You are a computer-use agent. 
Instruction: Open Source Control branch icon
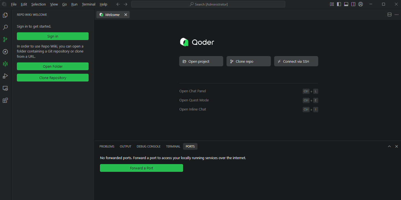5,40
